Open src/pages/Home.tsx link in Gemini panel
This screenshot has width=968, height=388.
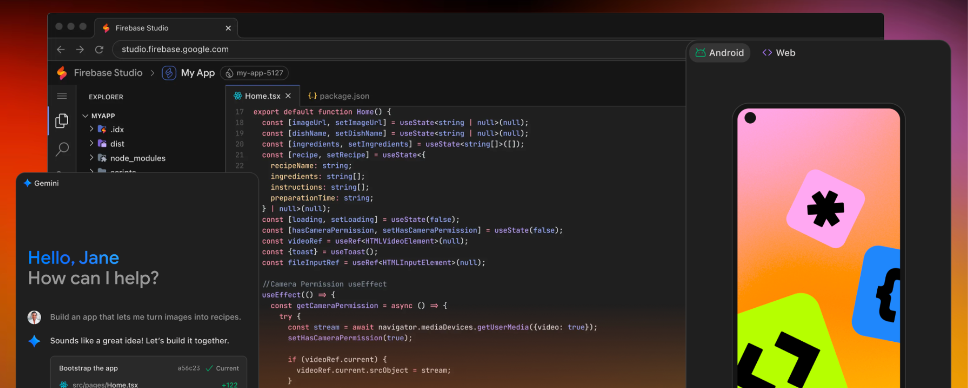(105, 385)
